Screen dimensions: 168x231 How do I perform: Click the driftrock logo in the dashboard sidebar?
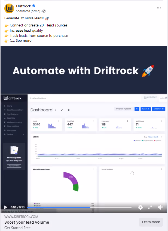point(13,98)
